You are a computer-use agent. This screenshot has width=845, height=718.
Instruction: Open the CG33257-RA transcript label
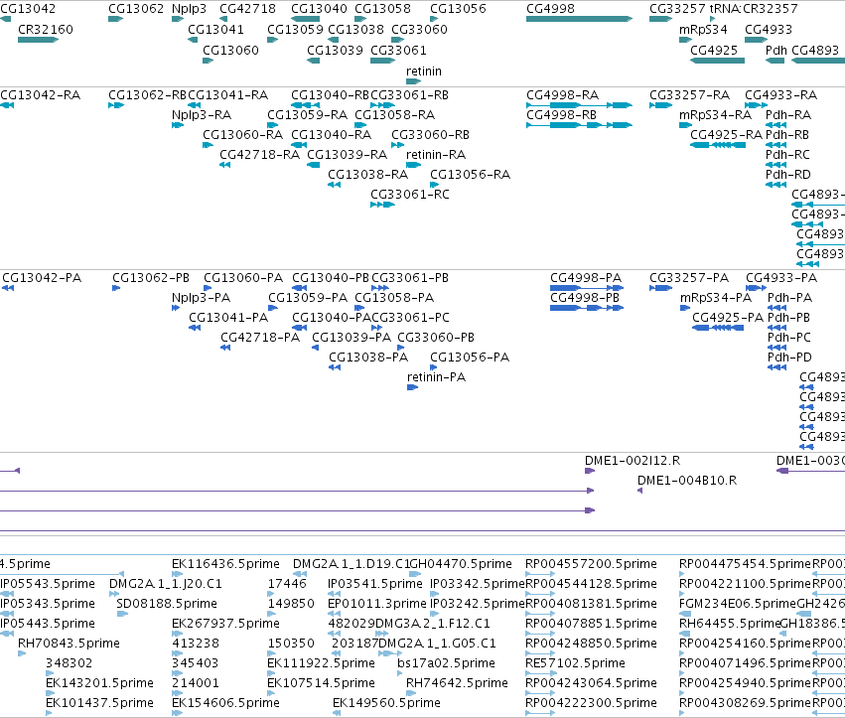[690, 95]
